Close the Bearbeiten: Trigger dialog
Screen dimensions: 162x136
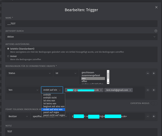point(156,7)
